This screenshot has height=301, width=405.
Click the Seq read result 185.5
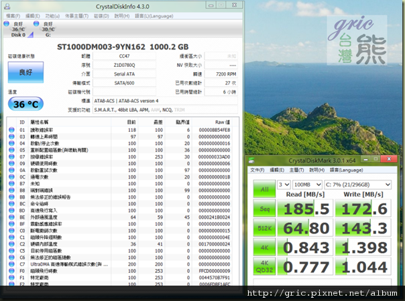[305, 209]
